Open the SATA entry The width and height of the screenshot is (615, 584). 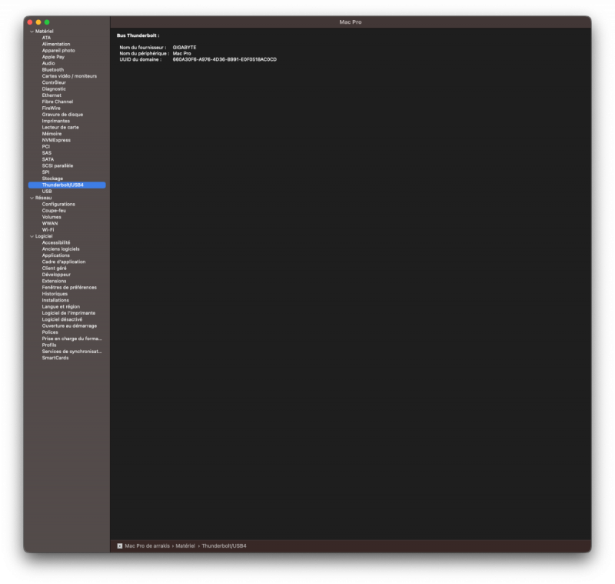coord(48,159)
